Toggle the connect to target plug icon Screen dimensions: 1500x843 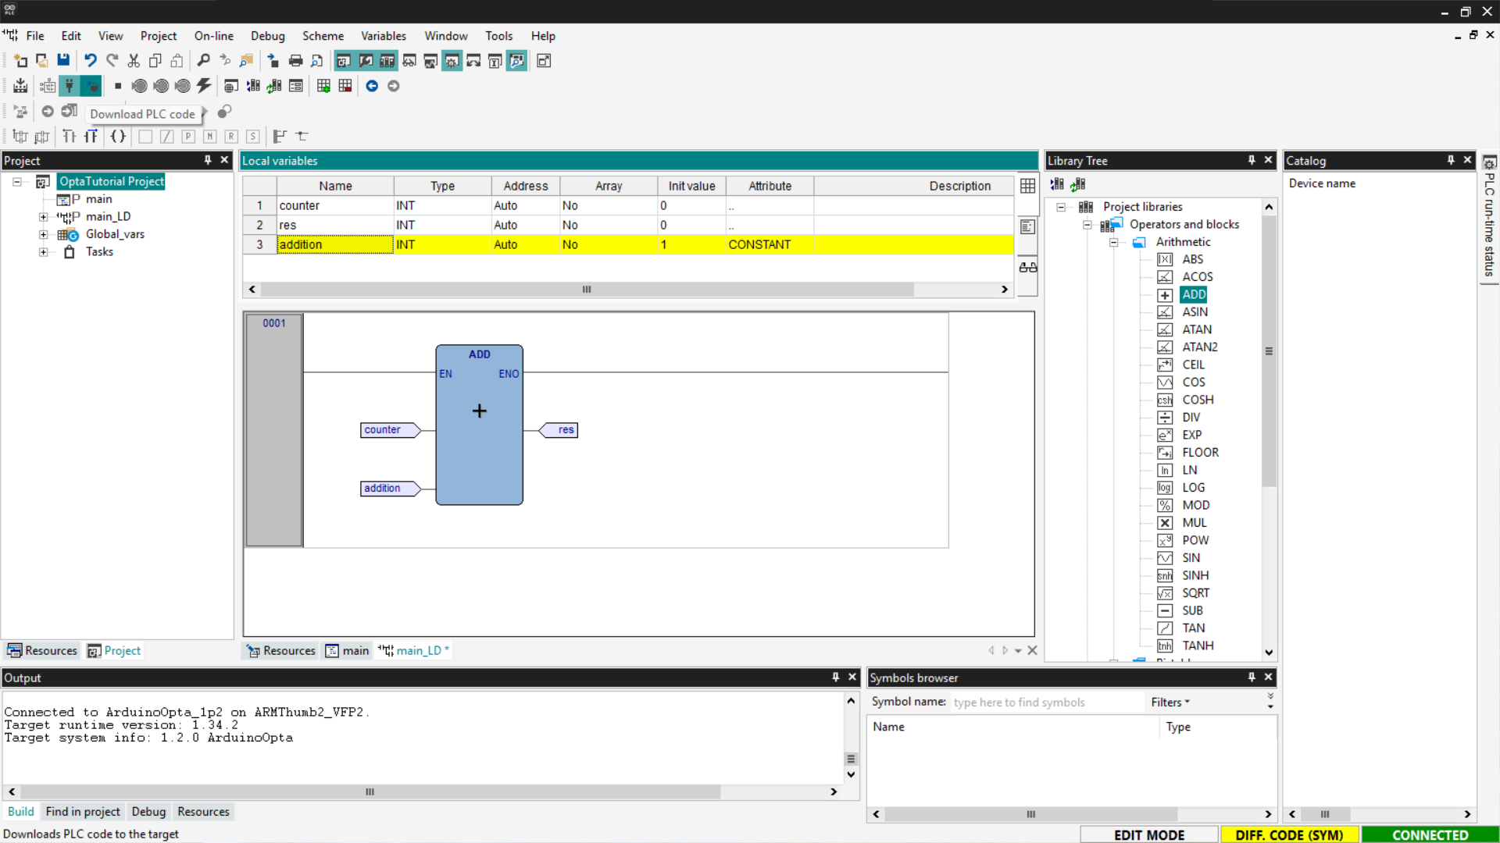[x=70, y=86]
